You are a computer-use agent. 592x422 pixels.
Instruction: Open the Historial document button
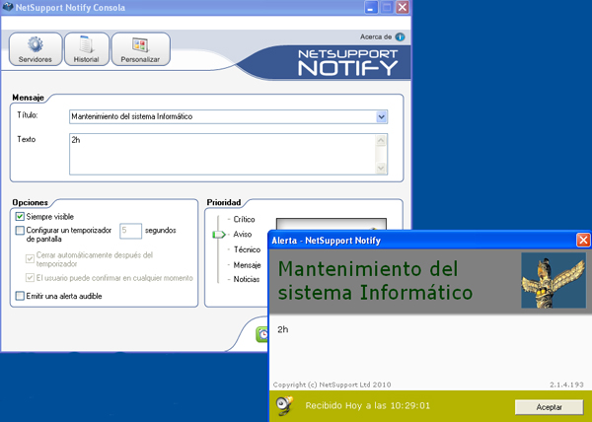87,49
